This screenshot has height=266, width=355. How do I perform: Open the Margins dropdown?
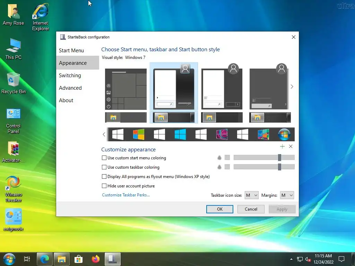[x=287, y=195]
